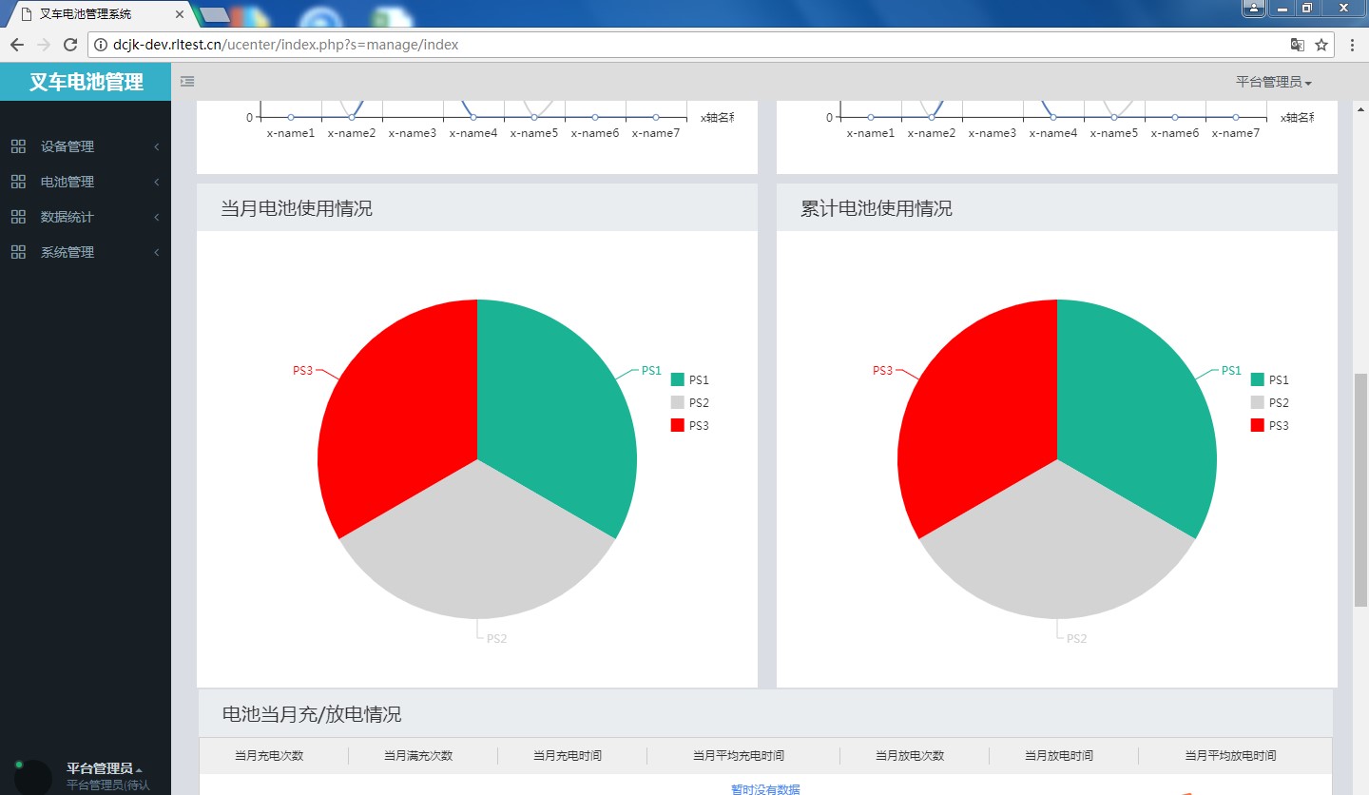Select the 数据统计 menu item

click(67, 217)
